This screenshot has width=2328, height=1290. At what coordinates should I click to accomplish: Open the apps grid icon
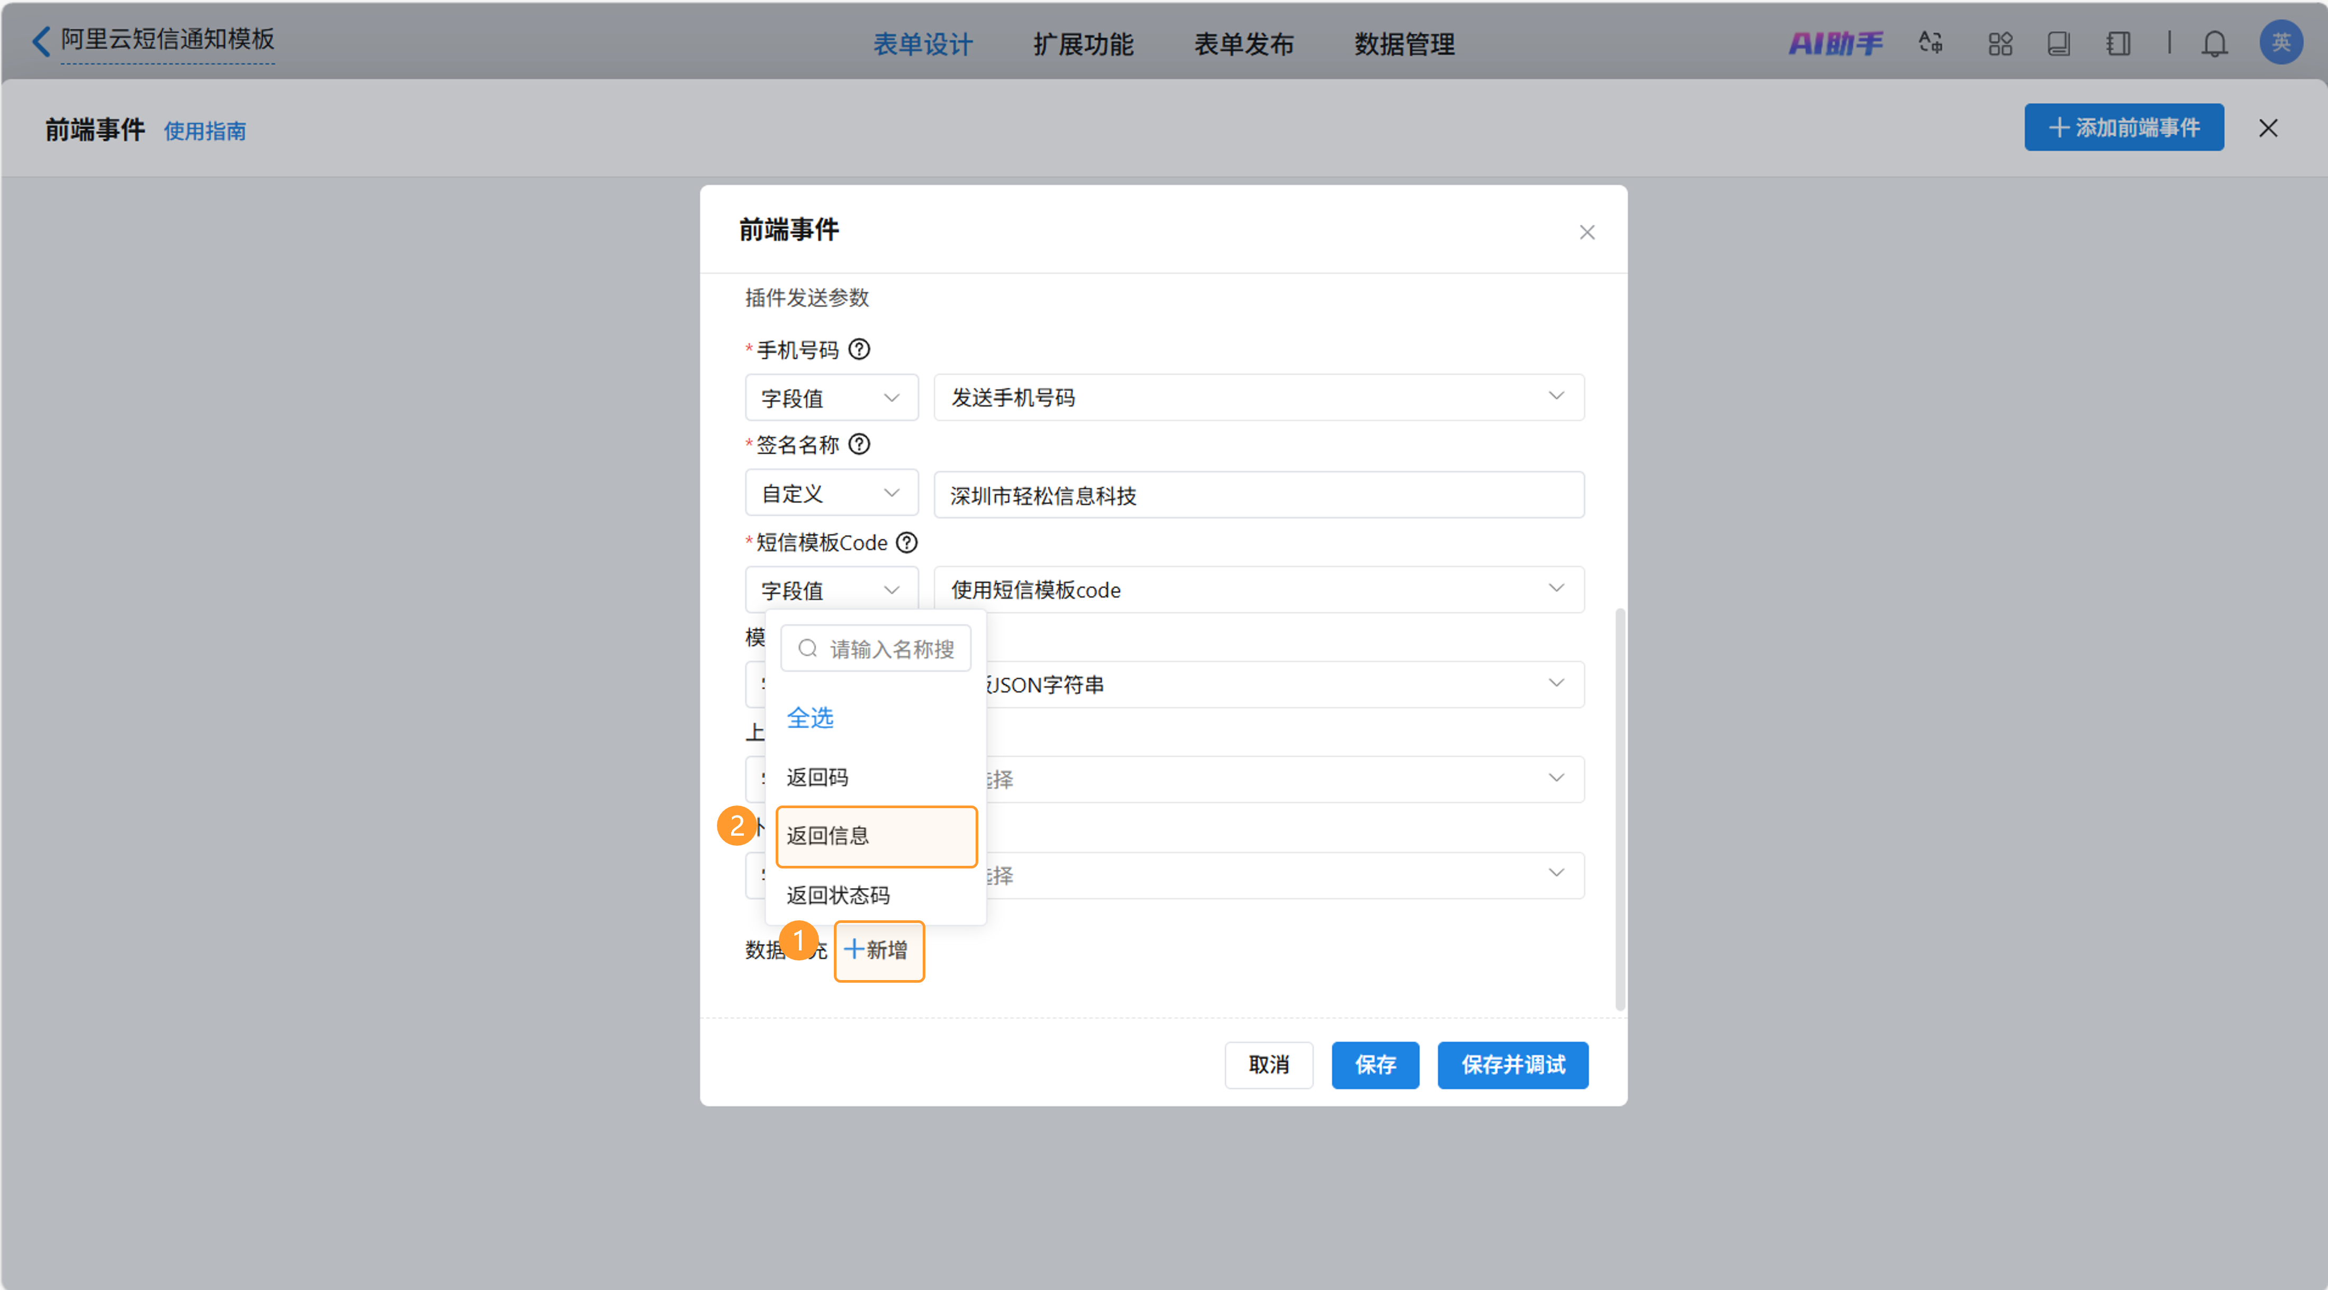pos(2000,42)
